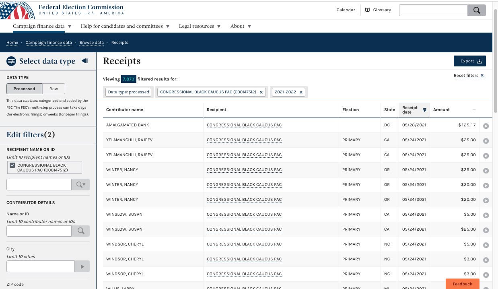This screenshot has width=498, height=289.
Task: Open the Glossary book icon
Action: coord(367,10)
